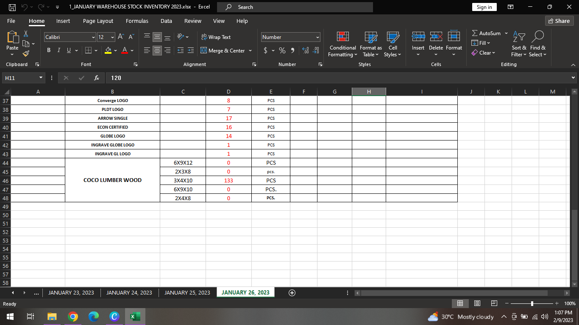Click the Sign in button
This screenshot has width=579, height=325.
[484, 7]
